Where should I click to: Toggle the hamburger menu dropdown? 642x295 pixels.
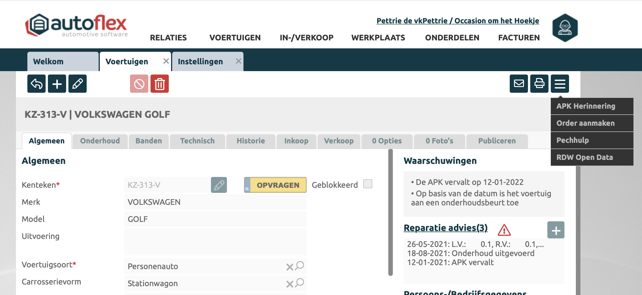pos(560,84)
